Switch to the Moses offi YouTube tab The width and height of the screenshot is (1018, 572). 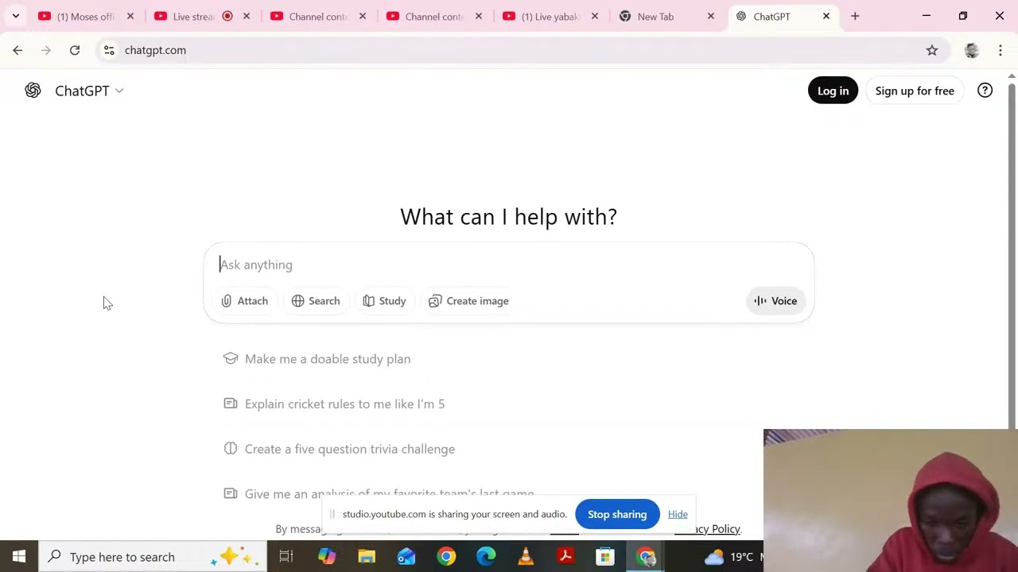pos(87,16)
